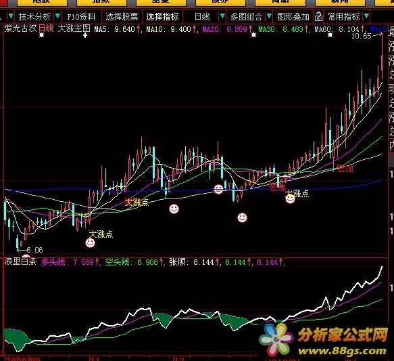This screenshot has width=394, height=361.
Task: Click the 常用指标 button
Action: click(x=344, y=17)
